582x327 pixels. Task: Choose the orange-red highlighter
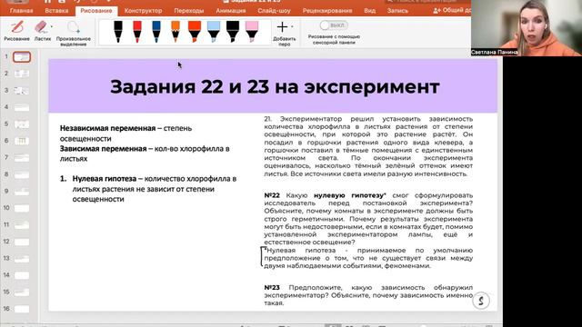pyautogui.click(x=194, y=31)
